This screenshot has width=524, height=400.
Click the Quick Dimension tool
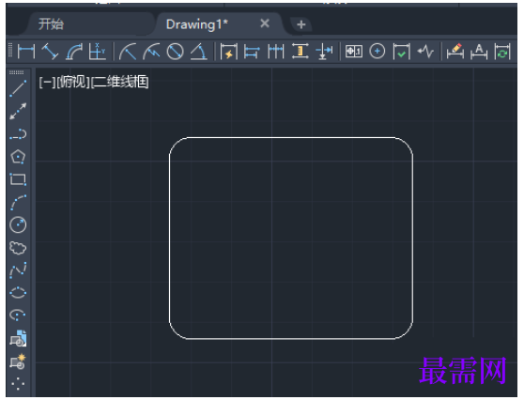[x=229, y=52]
